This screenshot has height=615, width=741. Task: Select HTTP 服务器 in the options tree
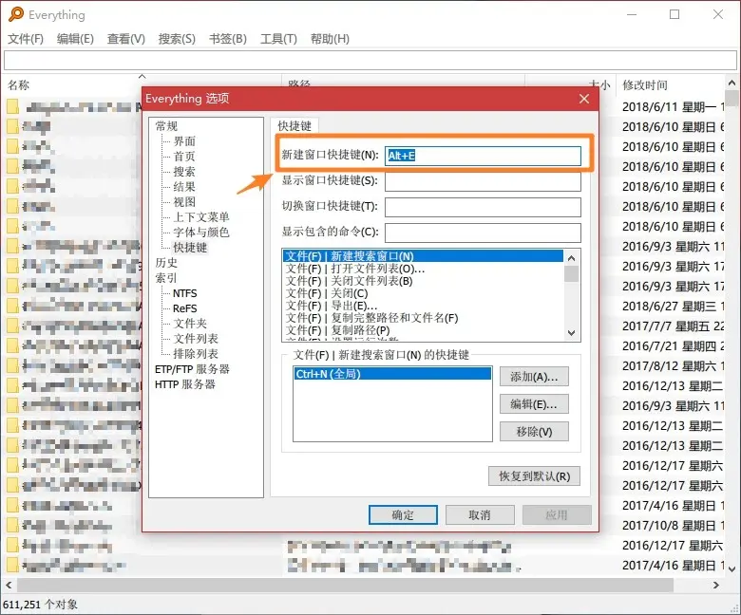click(185, 384)
